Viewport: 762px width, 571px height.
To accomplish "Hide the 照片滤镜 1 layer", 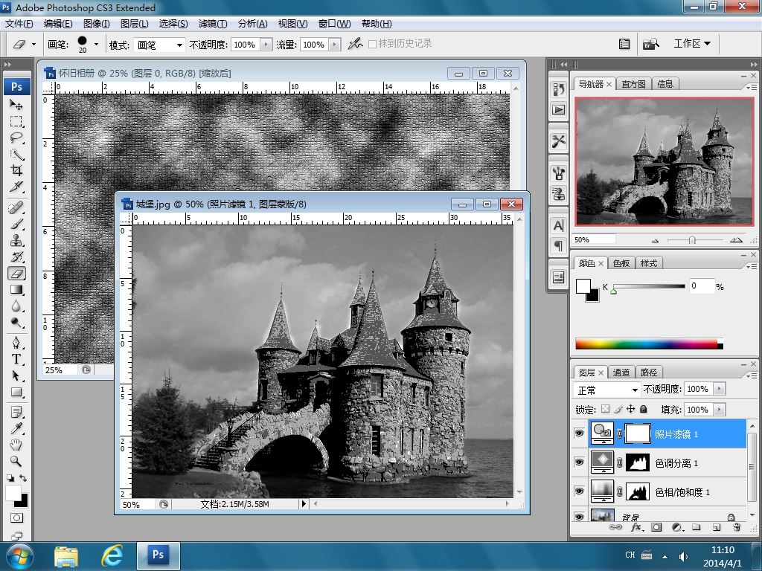I will (x=579, y=433).
